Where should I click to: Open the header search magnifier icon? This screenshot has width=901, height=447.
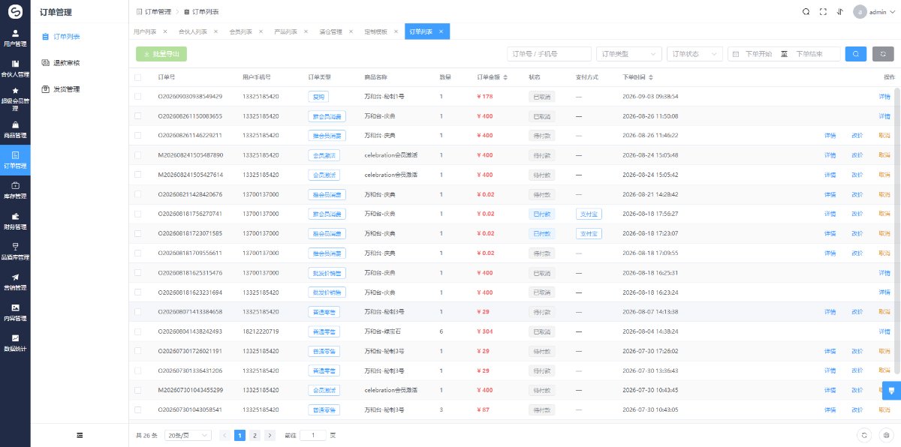(806, 12)
